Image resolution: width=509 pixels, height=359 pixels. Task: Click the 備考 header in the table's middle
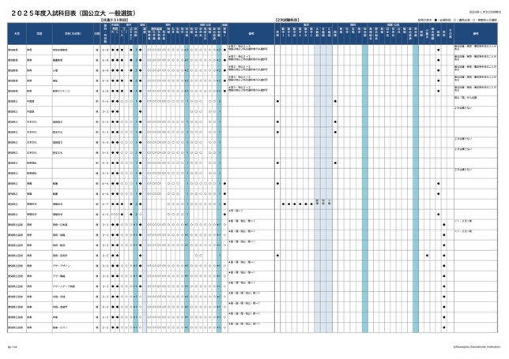[x=251, y=34]
